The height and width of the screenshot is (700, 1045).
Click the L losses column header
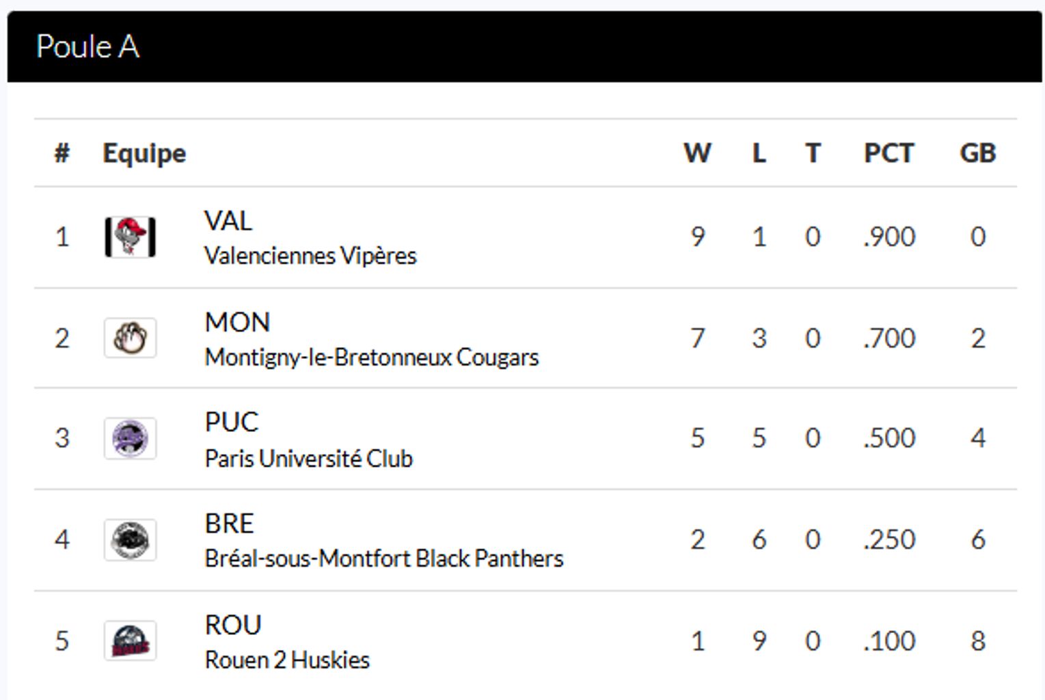coord(759,153)
